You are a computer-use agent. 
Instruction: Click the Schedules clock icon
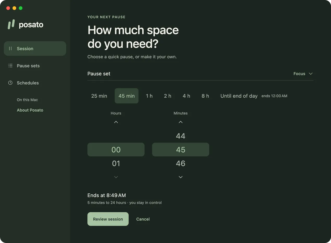pos(10,83)
